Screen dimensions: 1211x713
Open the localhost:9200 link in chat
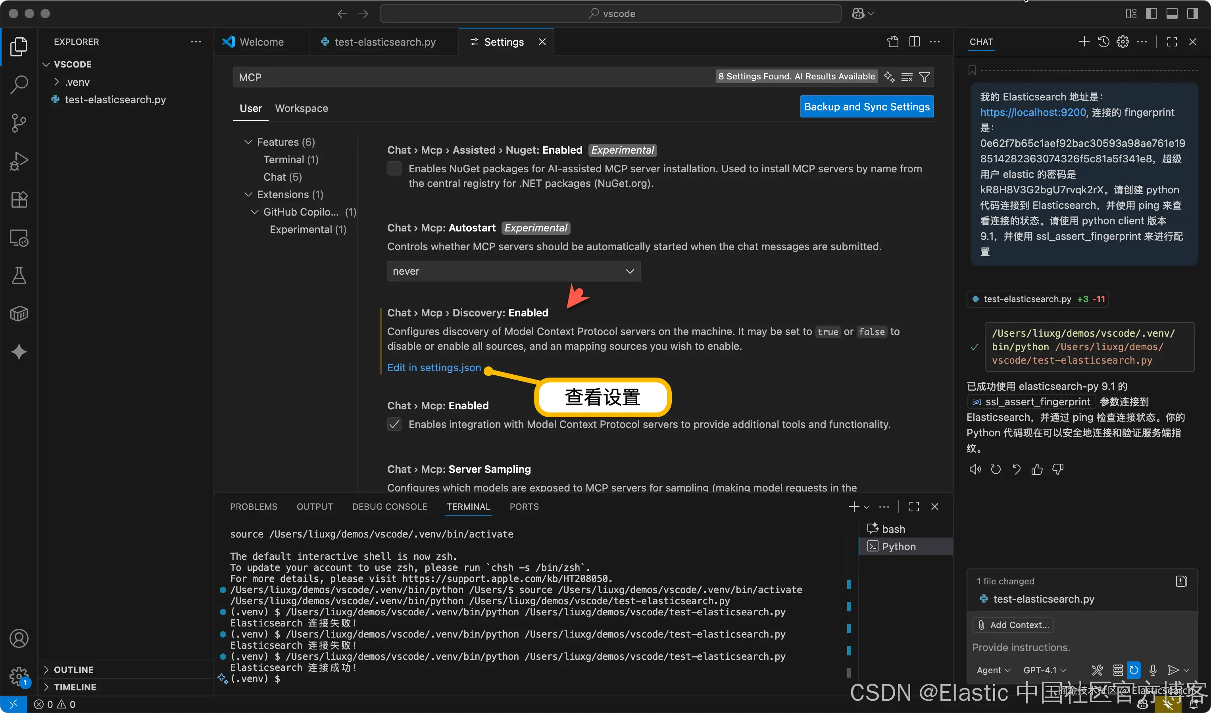coord(1033,112)
